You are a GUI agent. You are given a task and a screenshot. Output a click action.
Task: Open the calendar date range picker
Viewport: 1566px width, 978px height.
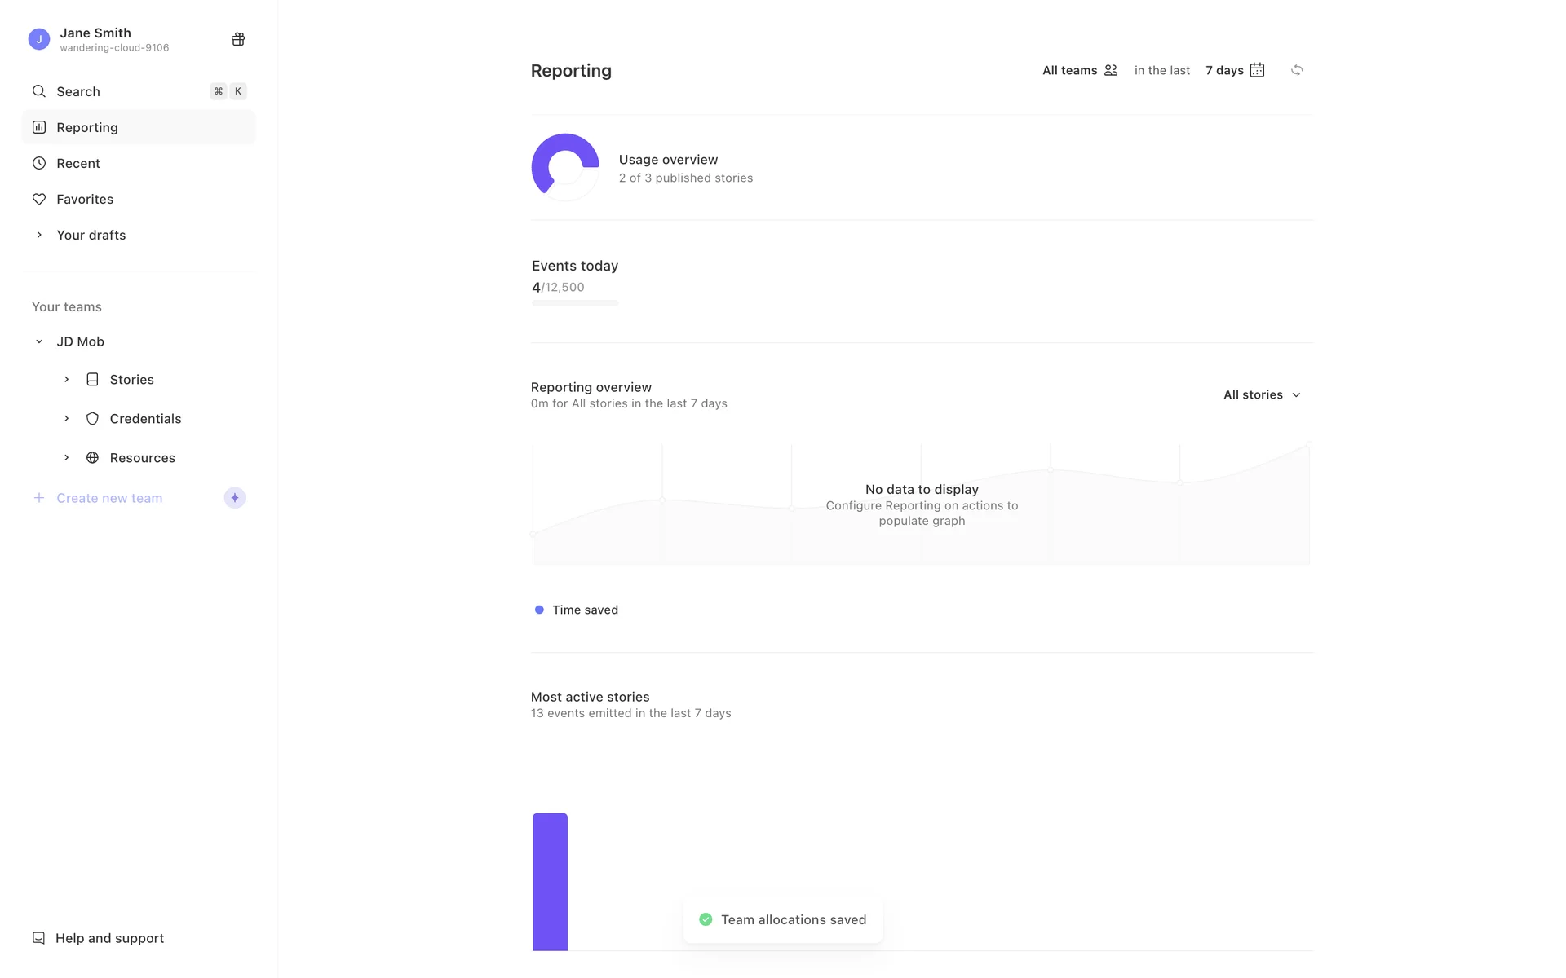[x=1257, y=70]
